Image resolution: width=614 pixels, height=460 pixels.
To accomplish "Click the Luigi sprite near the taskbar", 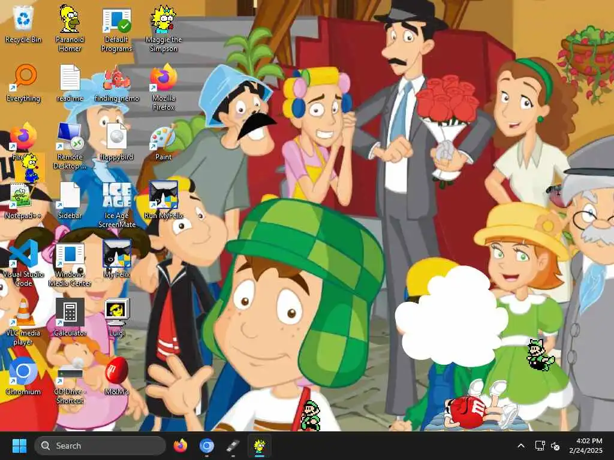I will click(311, 416).
